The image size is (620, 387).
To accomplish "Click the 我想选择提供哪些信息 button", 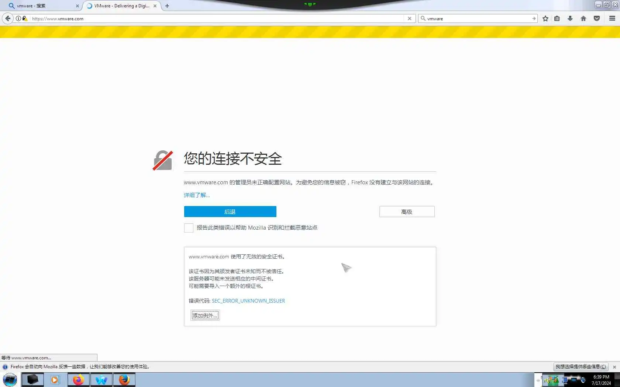I will [581, 367].
